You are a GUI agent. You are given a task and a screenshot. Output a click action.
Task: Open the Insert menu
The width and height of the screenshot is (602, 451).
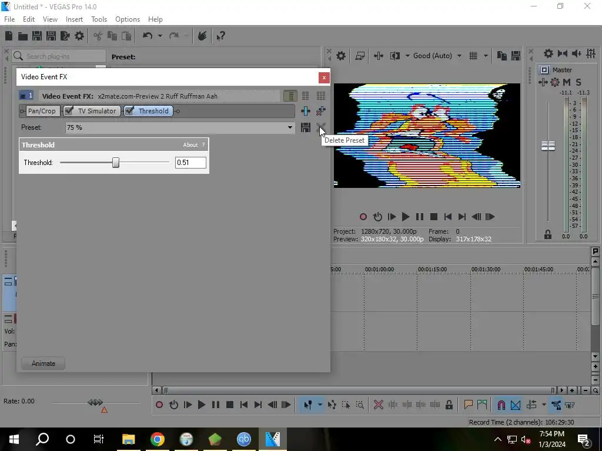pos(74,19)
